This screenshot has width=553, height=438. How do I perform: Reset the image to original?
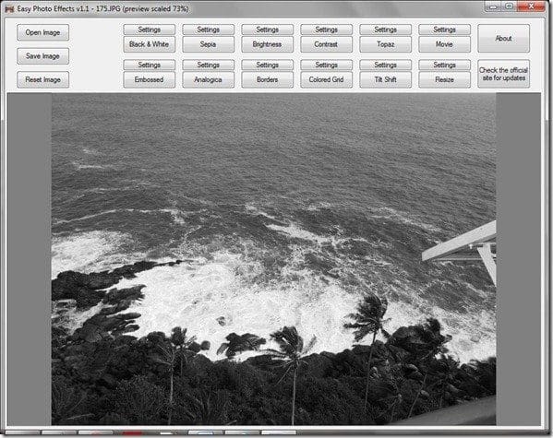42,79
